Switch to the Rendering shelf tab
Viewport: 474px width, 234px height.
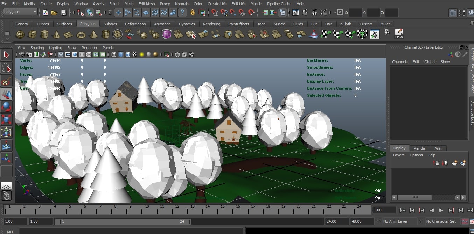(x=211, y=24)
